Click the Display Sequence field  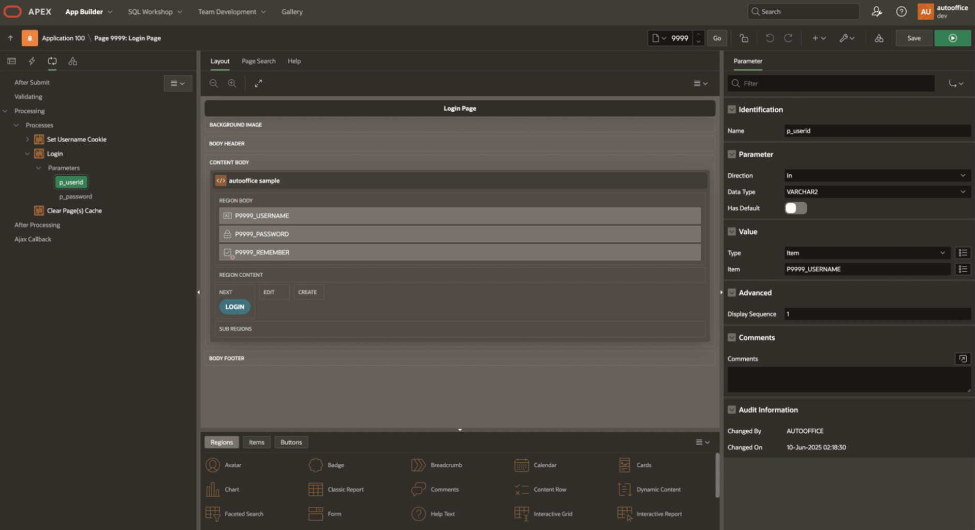click(877, 314)
